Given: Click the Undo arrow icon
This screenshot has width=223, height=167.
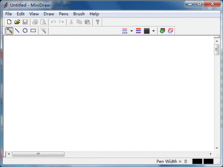Looking at the screenshot, I should point(53,22).
